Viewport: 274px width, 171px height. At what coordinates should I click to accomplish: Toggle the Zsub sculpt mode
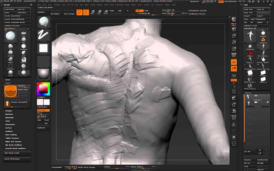pos(146,10)
